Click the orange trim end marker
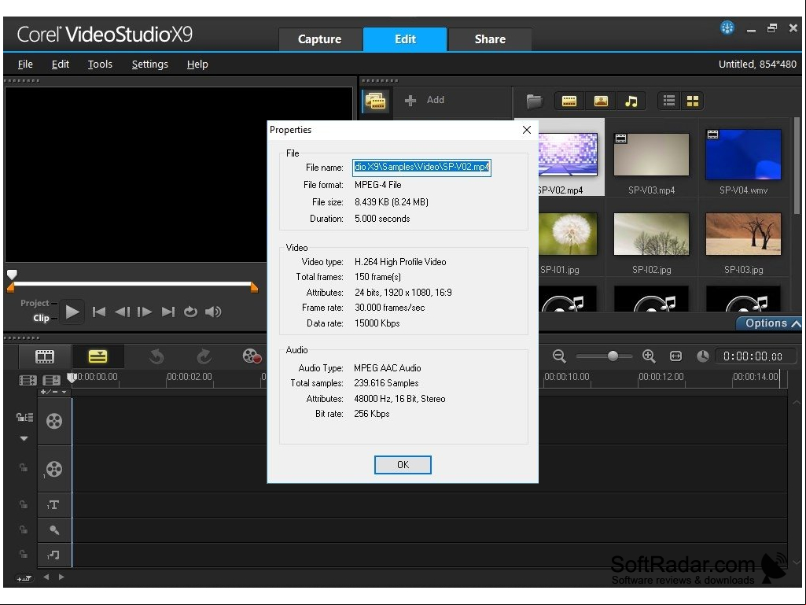Image resolution: width=806 pixels, height=605 pixels. point(253,288)
